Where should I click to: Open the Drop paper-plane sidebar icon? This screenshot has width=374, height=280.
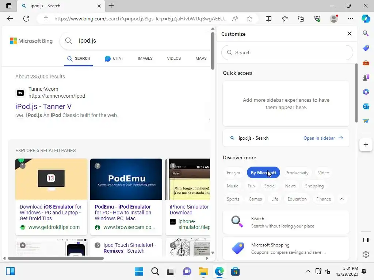(x=366, y=121)
